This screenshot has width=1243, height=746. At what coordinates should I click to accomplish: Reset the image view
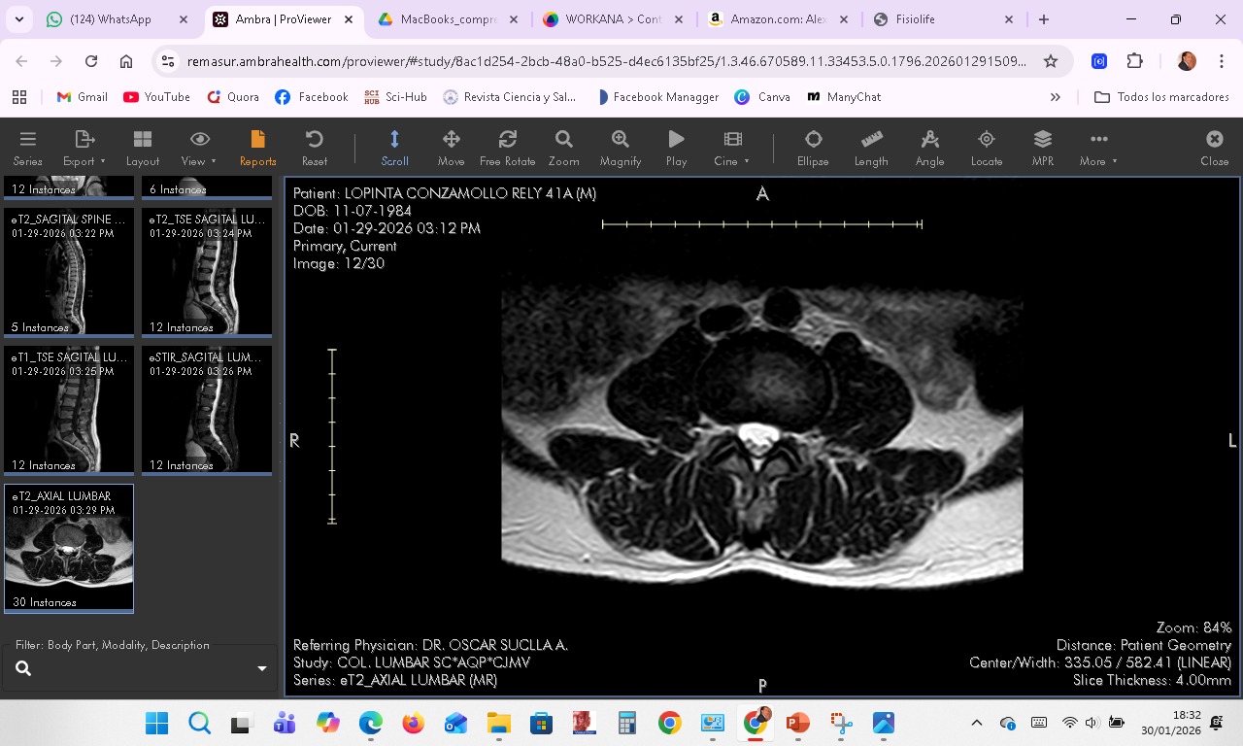[x=314, y=148]
